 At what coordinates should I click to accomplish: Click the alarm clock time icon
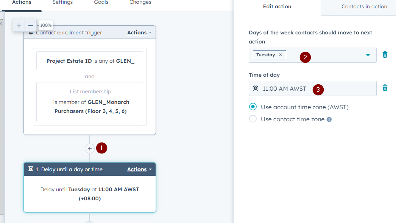(x=256, y=88)
